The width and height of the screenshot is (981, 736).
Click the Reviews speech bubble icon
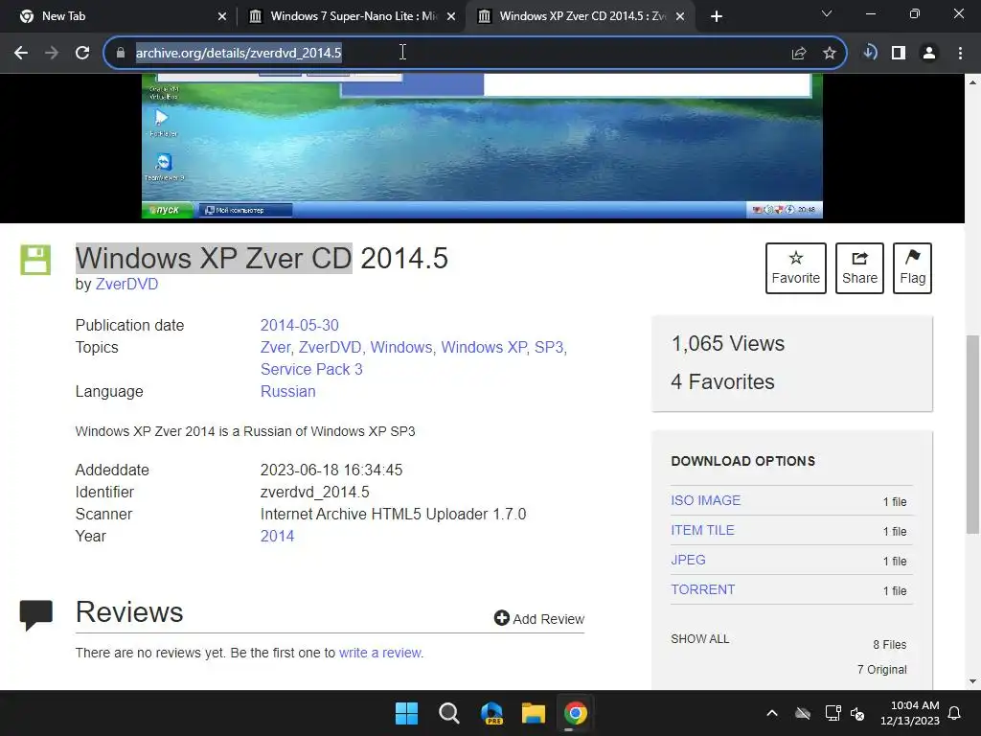click(x=36, y=614)
